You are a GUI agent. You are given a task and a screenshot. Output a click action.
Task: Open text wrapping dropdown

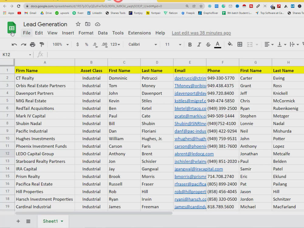coord(294,44)
